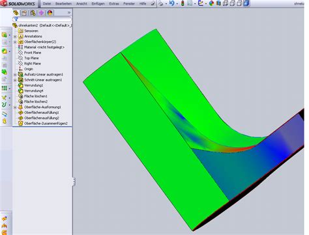Expand the Oberflächenkörper(2) folder
309x235 pixels.
pyautogui.click(x=15, y=42)
